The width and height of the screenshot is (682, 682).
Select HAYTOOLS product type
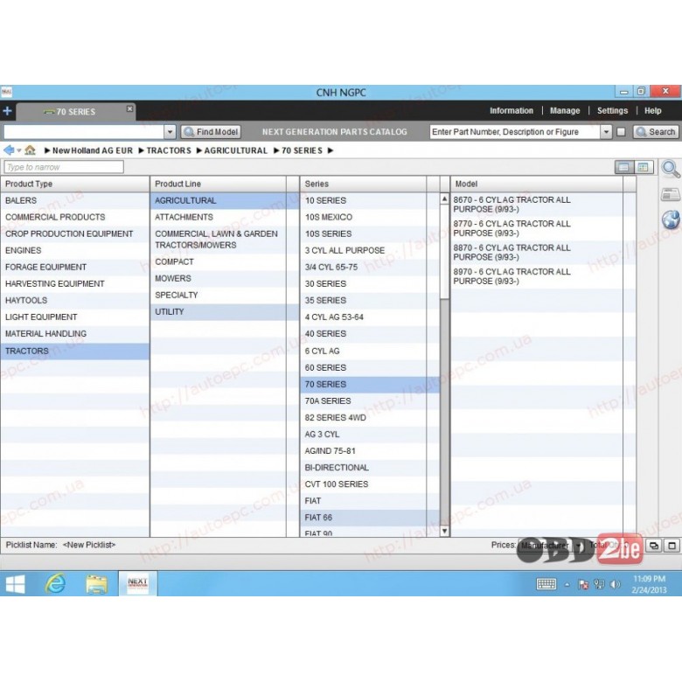point(75,301)
